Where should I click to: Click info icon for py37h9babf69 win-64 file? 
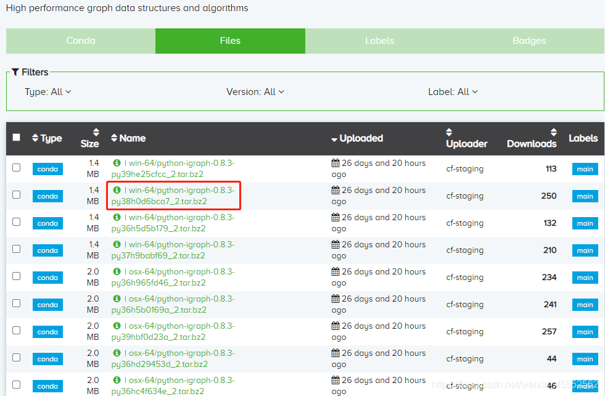117,244
